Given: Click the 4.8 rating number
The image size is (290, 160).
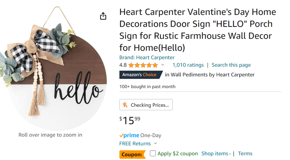Looking at the screenshot, I should click(123, 65).
